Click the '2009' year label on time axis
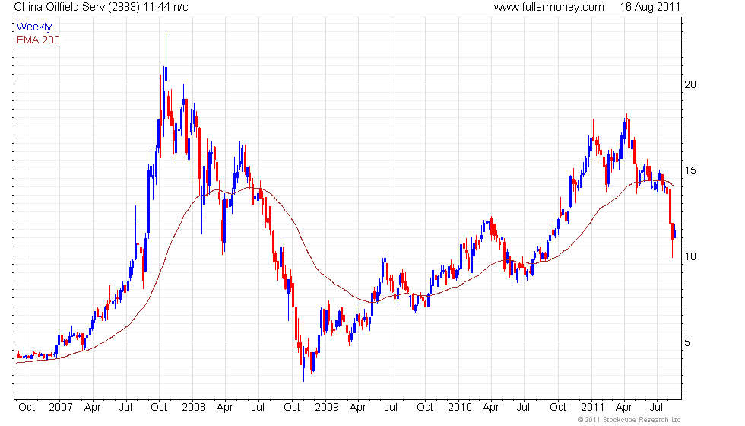The height and width of the screenshot is (426, 745). tap(326, 408)
